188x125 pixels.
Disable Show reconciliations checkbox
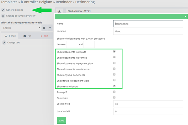(x=114, y=86)
